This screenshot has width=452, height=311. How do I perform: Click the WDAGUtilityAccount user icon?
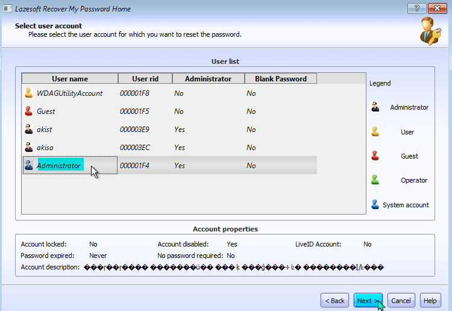(28, 93)
